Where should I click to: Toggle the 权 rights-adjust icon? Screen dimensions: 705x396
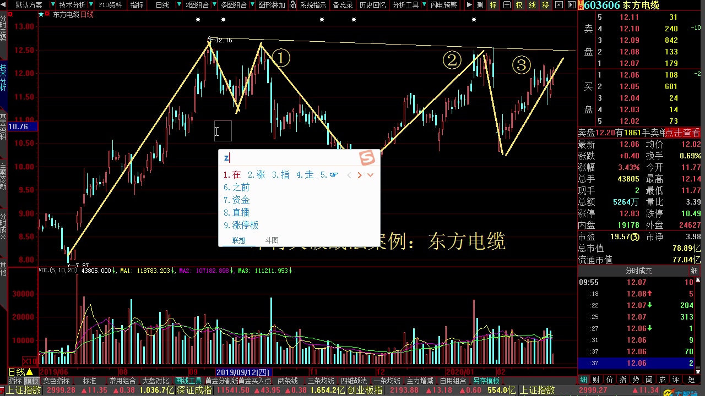(519, 5)
